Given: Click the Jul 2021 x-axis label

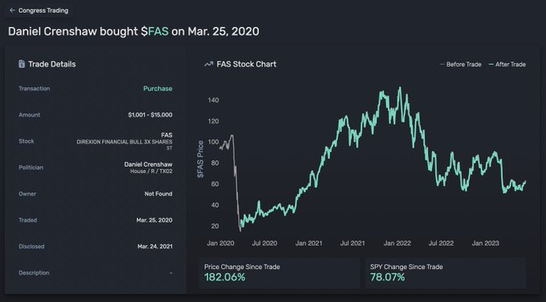Looking at the screenshot, I should pyautogui.click(x=352, y=244).
